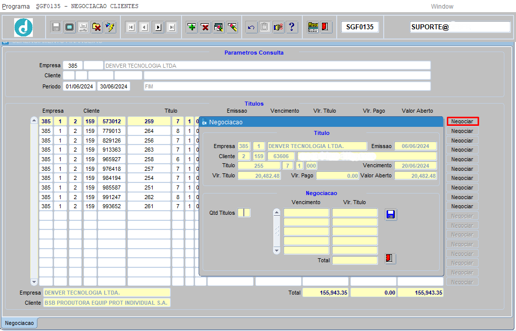This screenshot has width=516, height=331.
Task: Delete record with red X icon
Action: (205, 27)
